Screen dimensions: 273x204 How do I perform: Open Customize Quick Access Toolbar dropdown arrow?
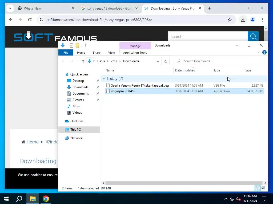[82, 46]
